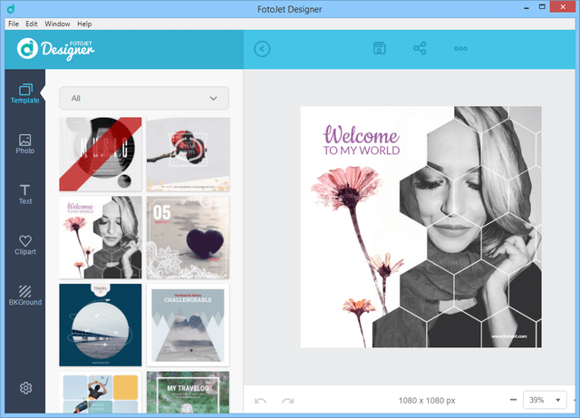Screen dimensions: 580x418
Task: Click the back arrow circle icon
Action: [x=263, y=49]
